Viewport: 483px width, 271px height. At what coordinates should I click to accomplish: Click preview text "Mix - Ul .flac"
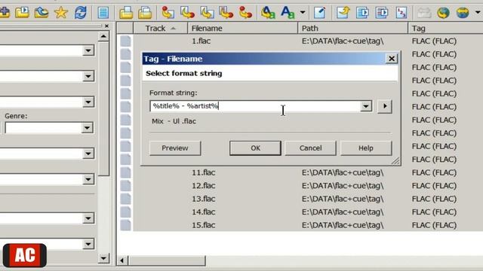pos(174,121)
